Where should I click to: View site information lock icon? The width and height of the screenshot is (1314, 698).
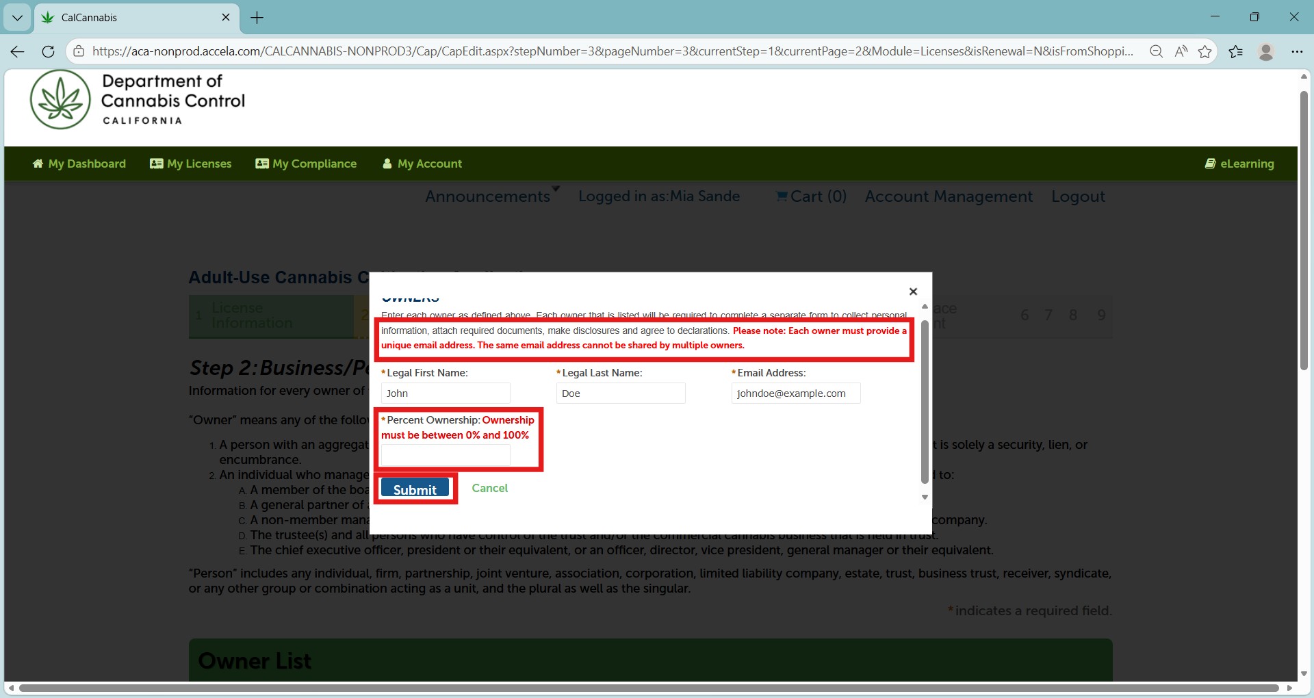tap(79, 51)
